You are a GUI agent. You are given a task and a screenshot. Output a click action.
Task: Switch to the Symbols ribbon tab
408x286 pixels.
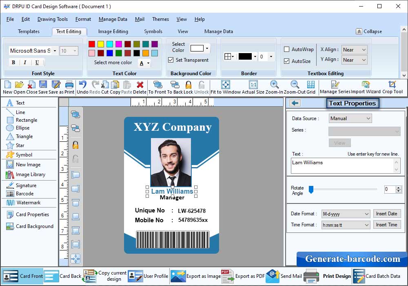(x=153, y=31)
